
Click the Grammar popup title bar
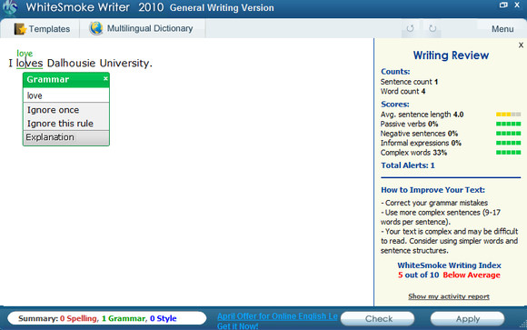pyautogui.click(x=66, y=80)
